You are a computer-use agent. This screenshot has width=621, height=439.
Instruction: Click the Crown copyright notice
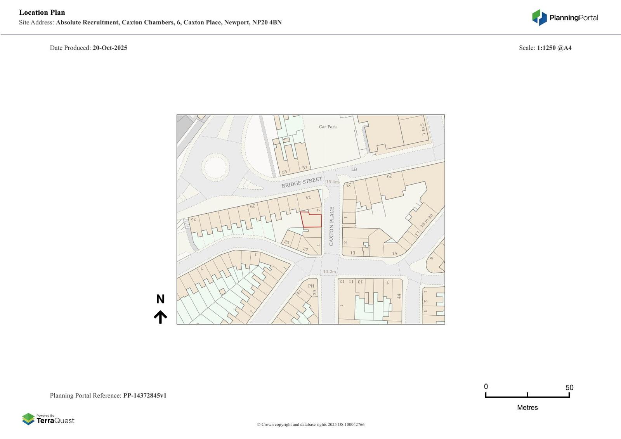(x=310, y=425)
